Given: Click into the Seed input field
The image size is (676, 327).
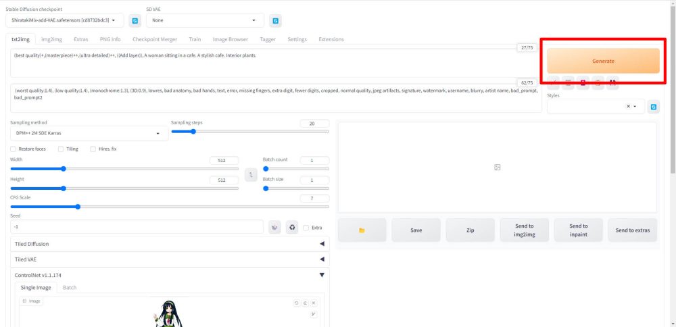Looking at the screenshot, I should (135, 227).
